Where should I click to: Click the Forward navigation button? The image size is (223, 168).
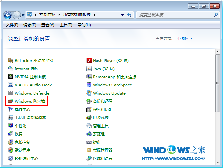(x=17, y=15)
